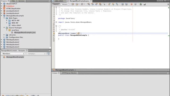Click the JavaClass package icon
The height and width of the screenshot is (96, 170).
[10, 30]
